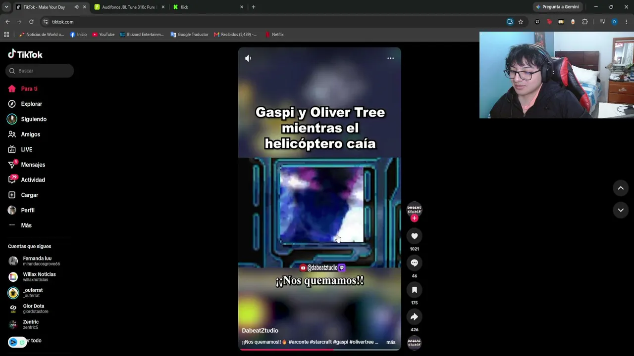Close the Kick tab
Screen dimensions: 634x356
tap(242, 7)
